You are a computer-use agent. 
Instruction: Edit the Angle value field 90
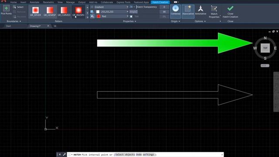(x=164, y=12)
